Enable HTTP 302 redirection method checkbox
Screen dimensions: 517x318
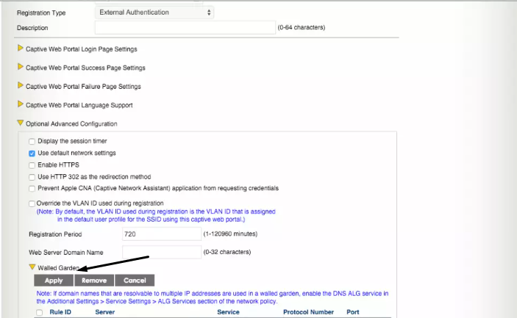(32, 177)
